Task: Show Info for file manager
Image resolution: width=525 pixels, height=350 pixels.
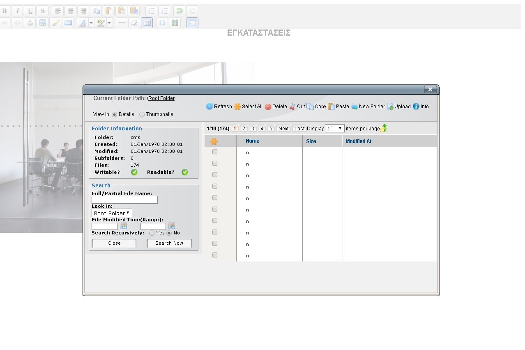Action: [421, 107]
